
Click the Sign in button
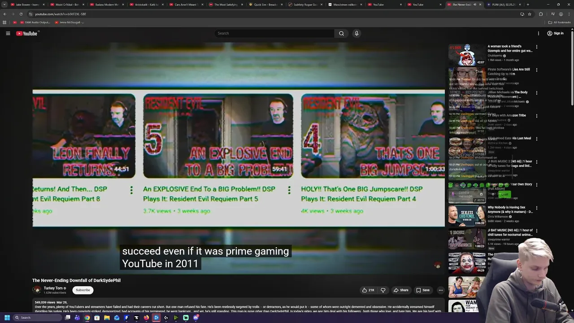(555, 33)
